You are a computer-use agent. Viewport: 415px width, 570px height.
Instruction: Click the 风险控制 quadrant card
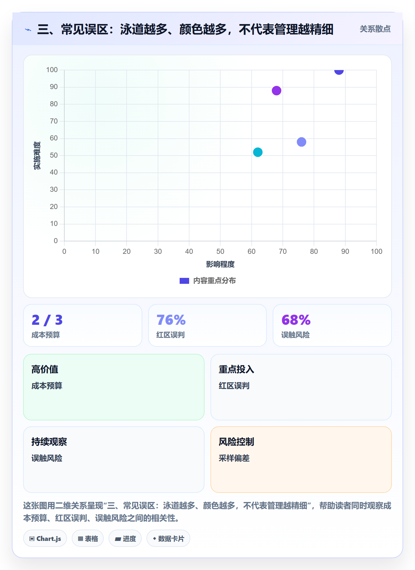(301, 460)
